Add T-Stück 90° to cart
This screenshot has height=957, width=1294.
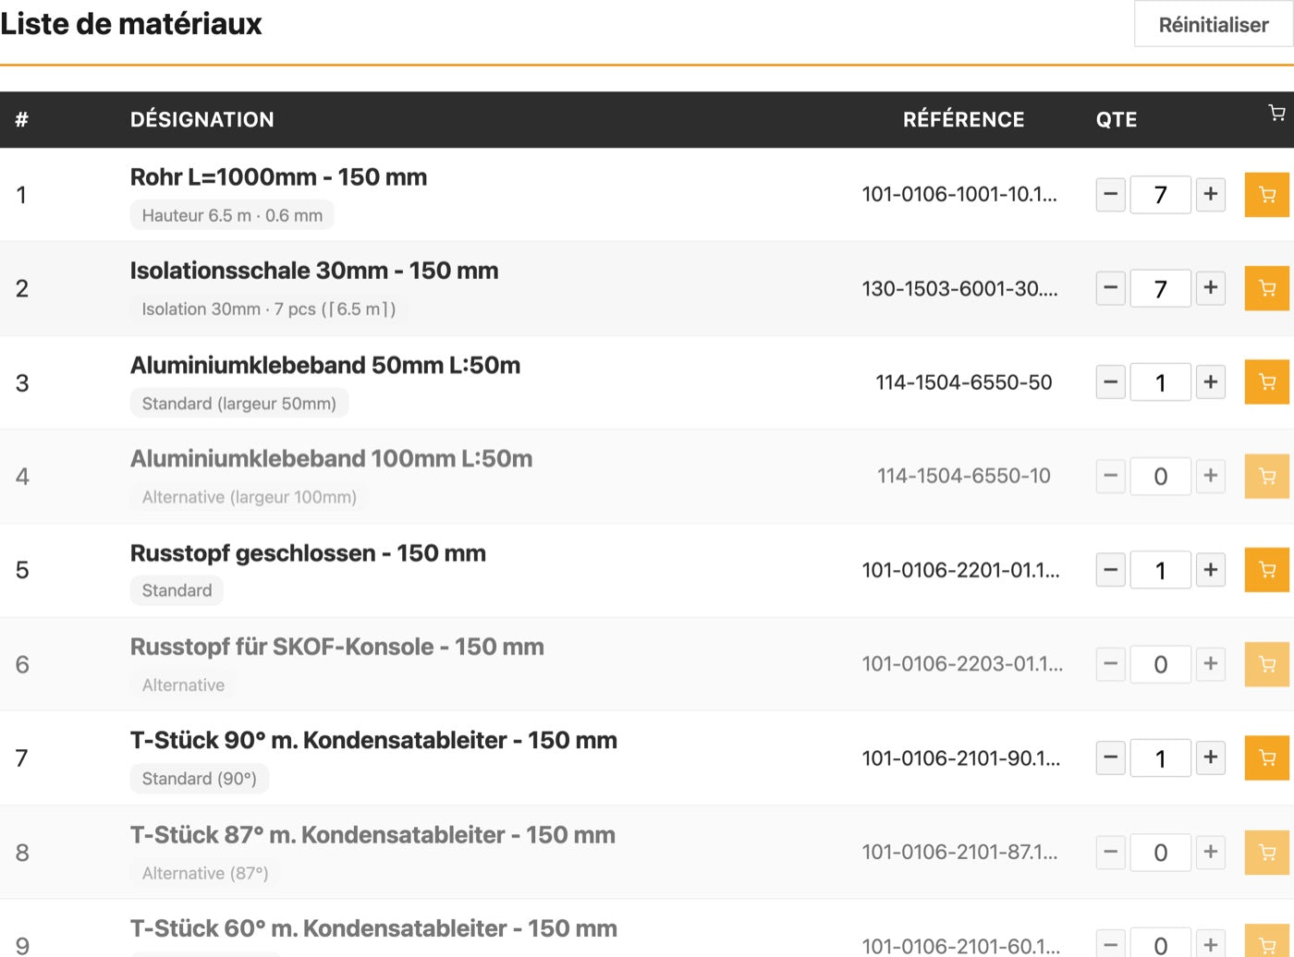click(1267, 758)
